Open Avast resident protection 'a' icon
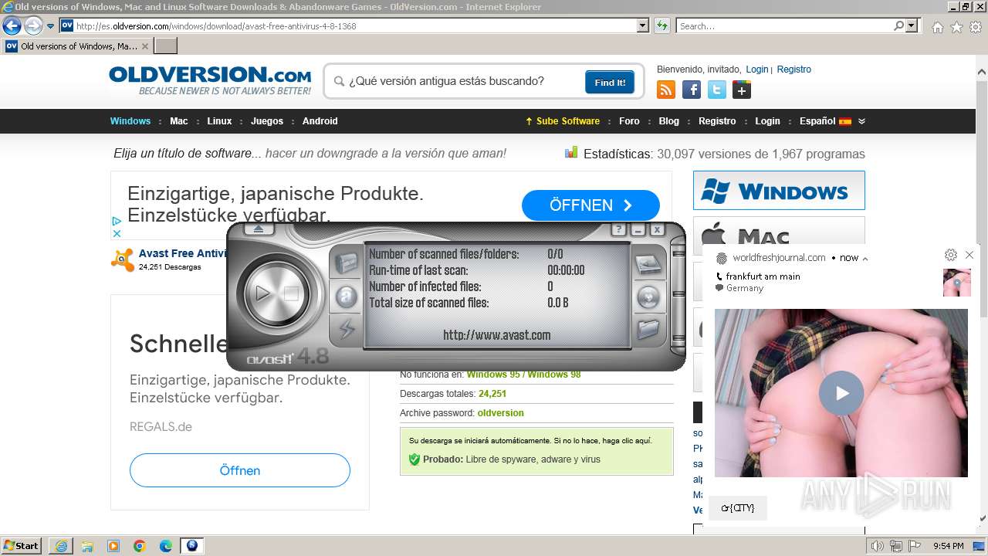 click(x=347, y=297)
